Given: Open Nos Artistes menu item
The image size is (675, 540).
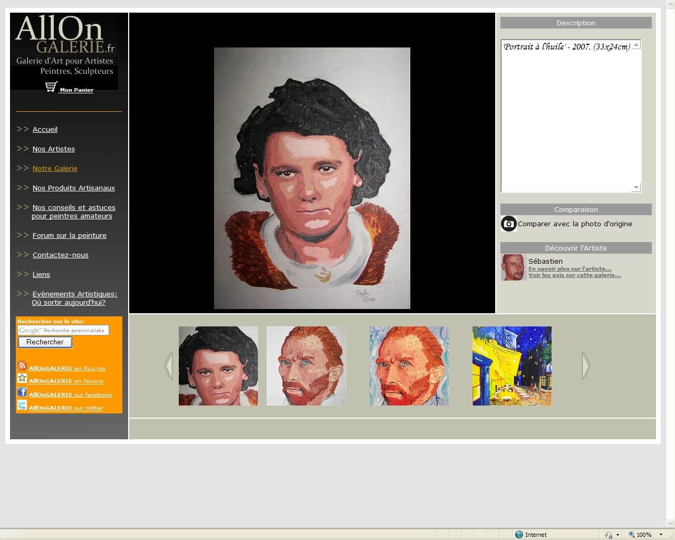Looking at the screenshot, I should tap(53, 149).
